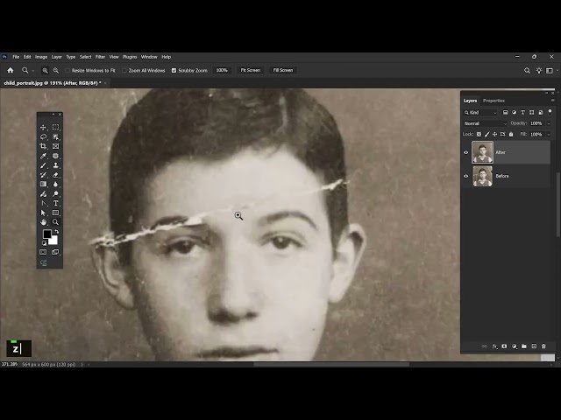Select the Spot Healing Brush tool
The image size is (561, 420).
(x=55, y=156)
